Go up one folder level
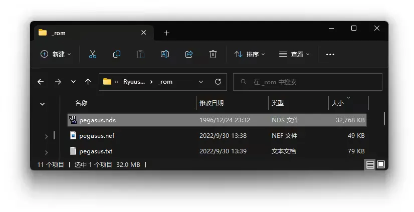 pyautogui.click(x=88, y=82)
